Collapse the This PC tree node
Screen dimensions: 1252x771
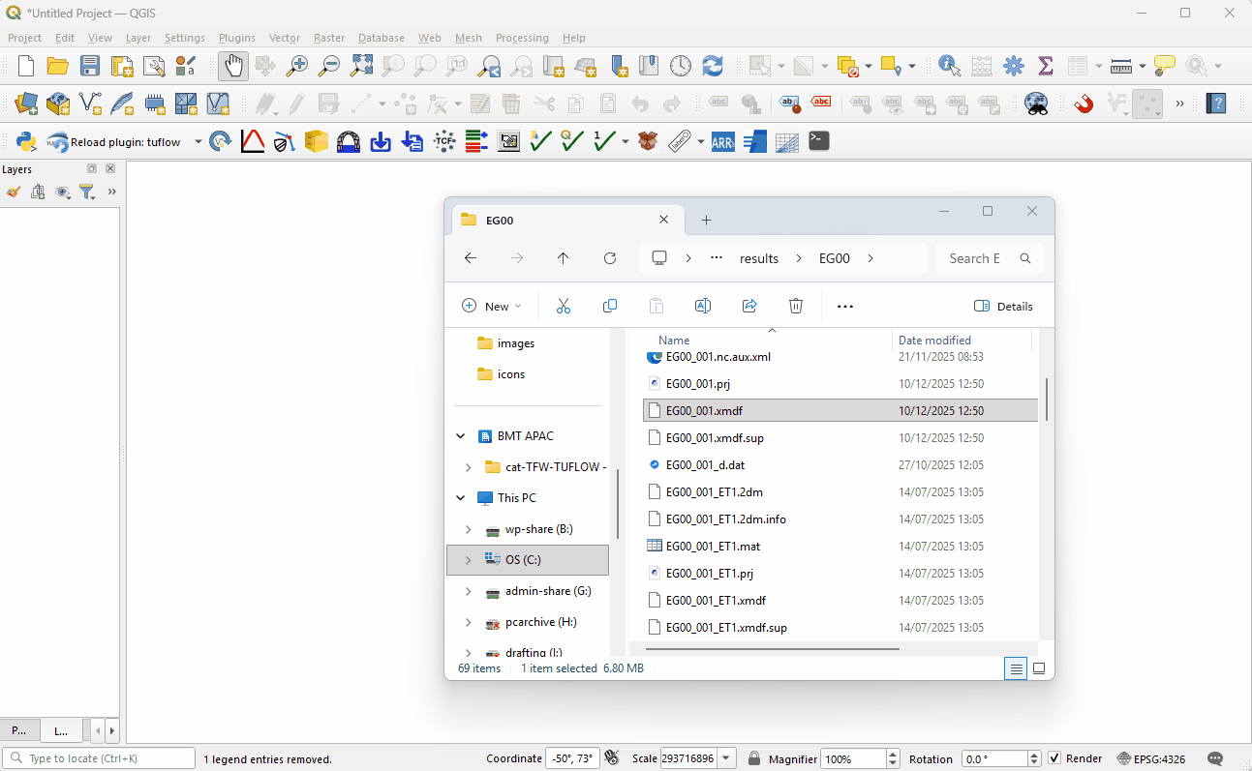coord(461,498)
